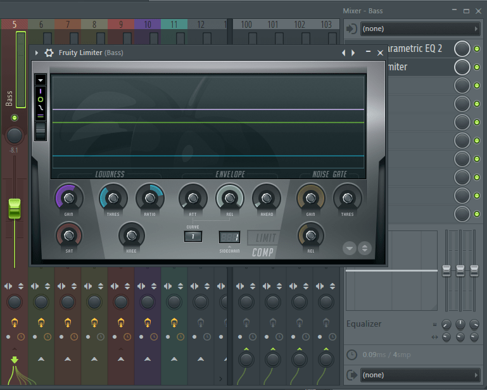Click round down-arrow button in limiter
Viewport: 487px width, 390px height.
point(350,248)
